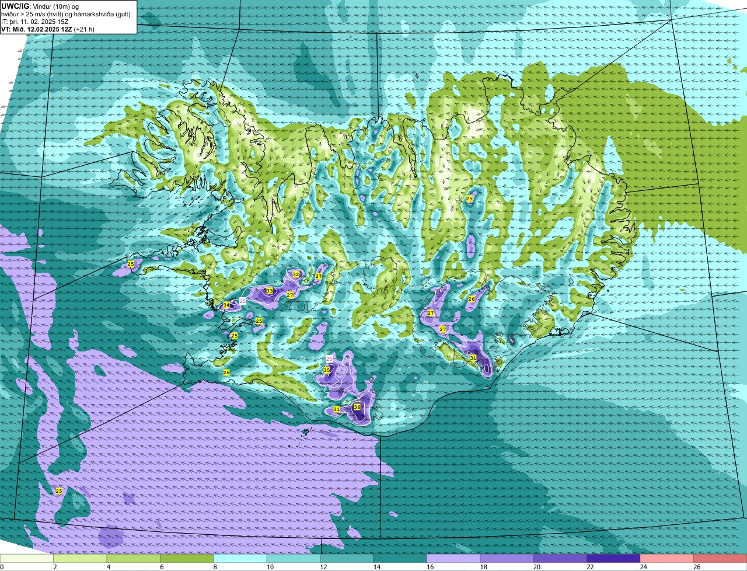Pick the 20–22 m/s violet legend swatch
The image size is (747, 571).
point(560,559)
